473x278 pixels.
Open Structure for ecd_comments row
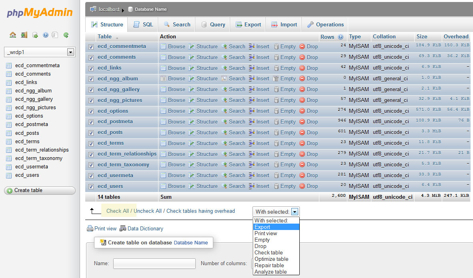(x=203, y=57)
